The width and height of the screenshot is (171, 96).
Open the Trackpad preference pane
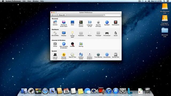(98, 34)
